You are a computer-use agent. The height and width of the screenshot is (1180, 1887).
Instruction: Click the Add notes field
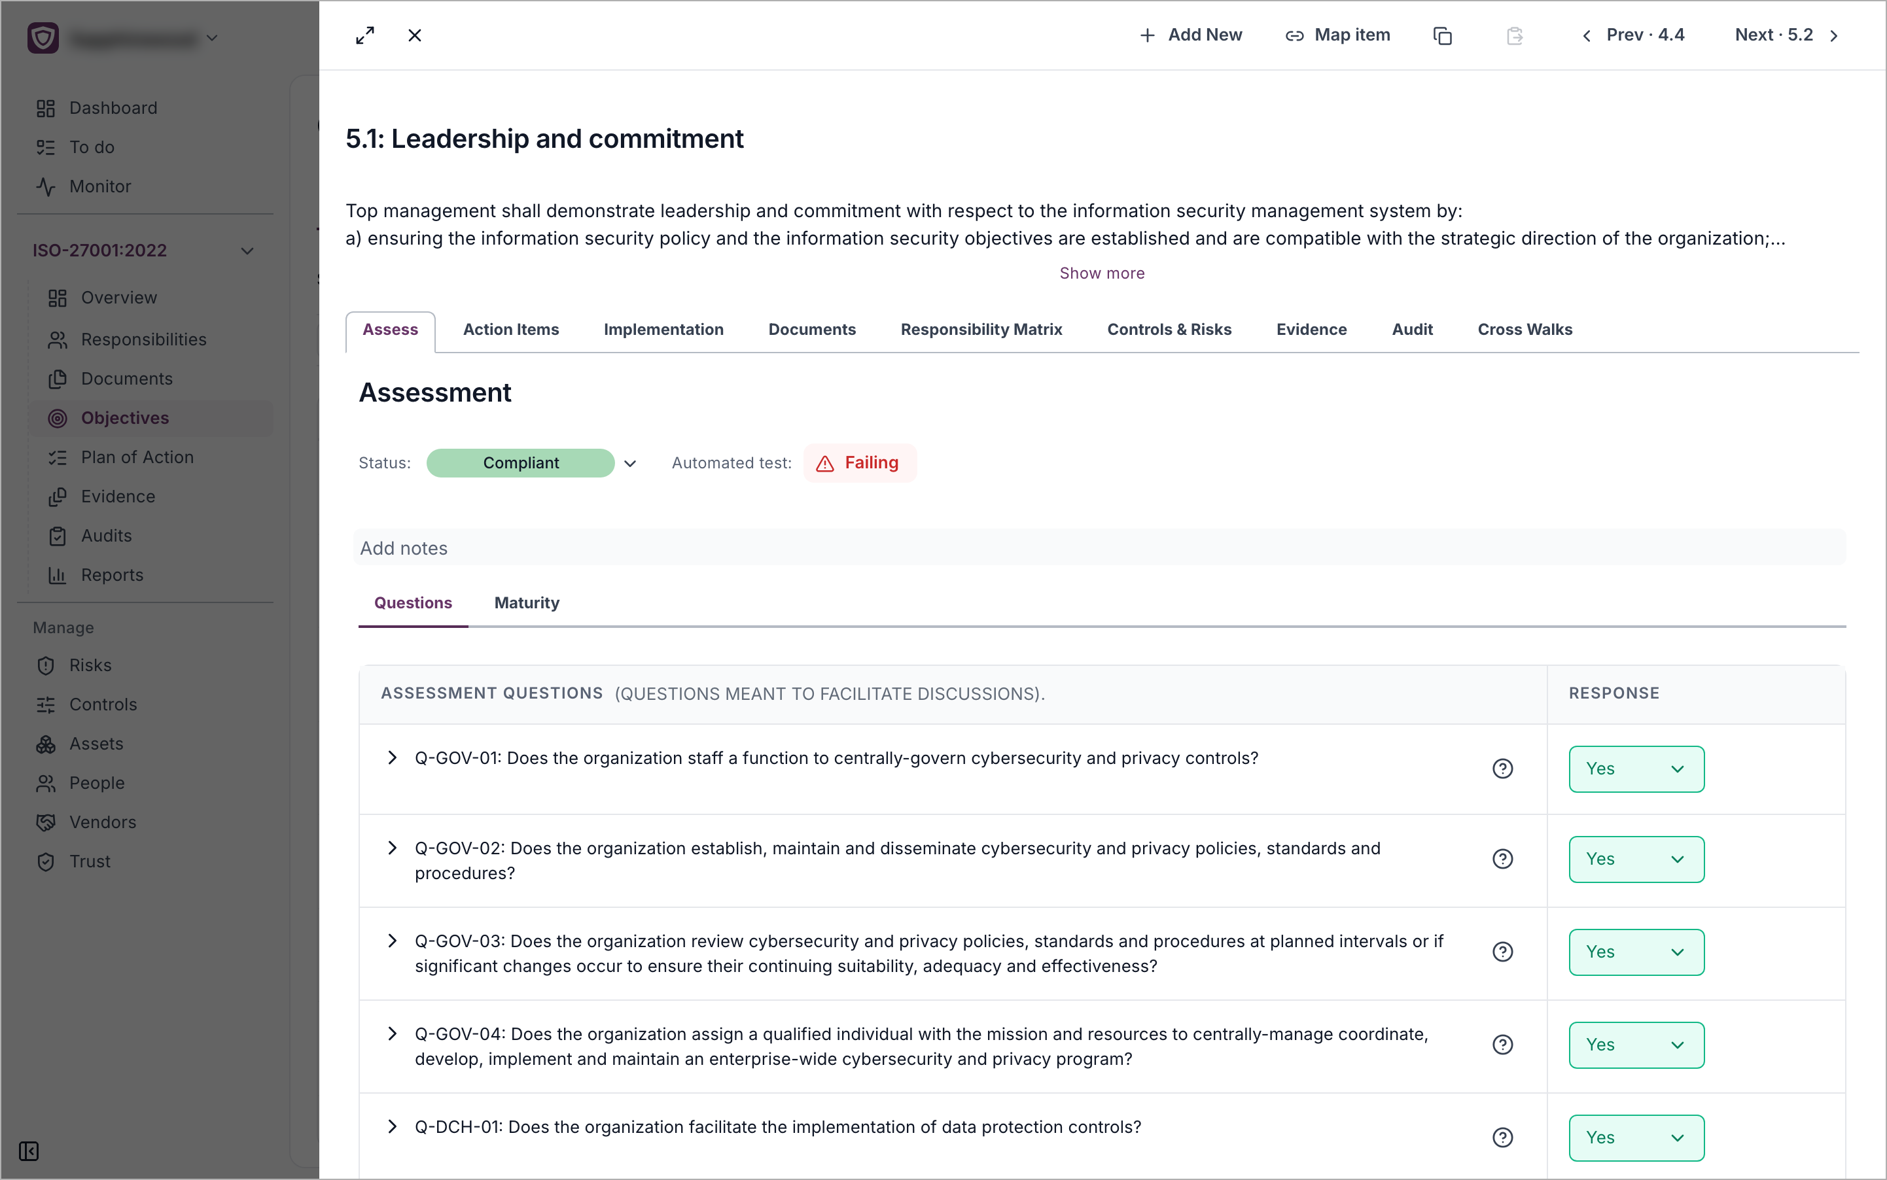pos(1099,548)
